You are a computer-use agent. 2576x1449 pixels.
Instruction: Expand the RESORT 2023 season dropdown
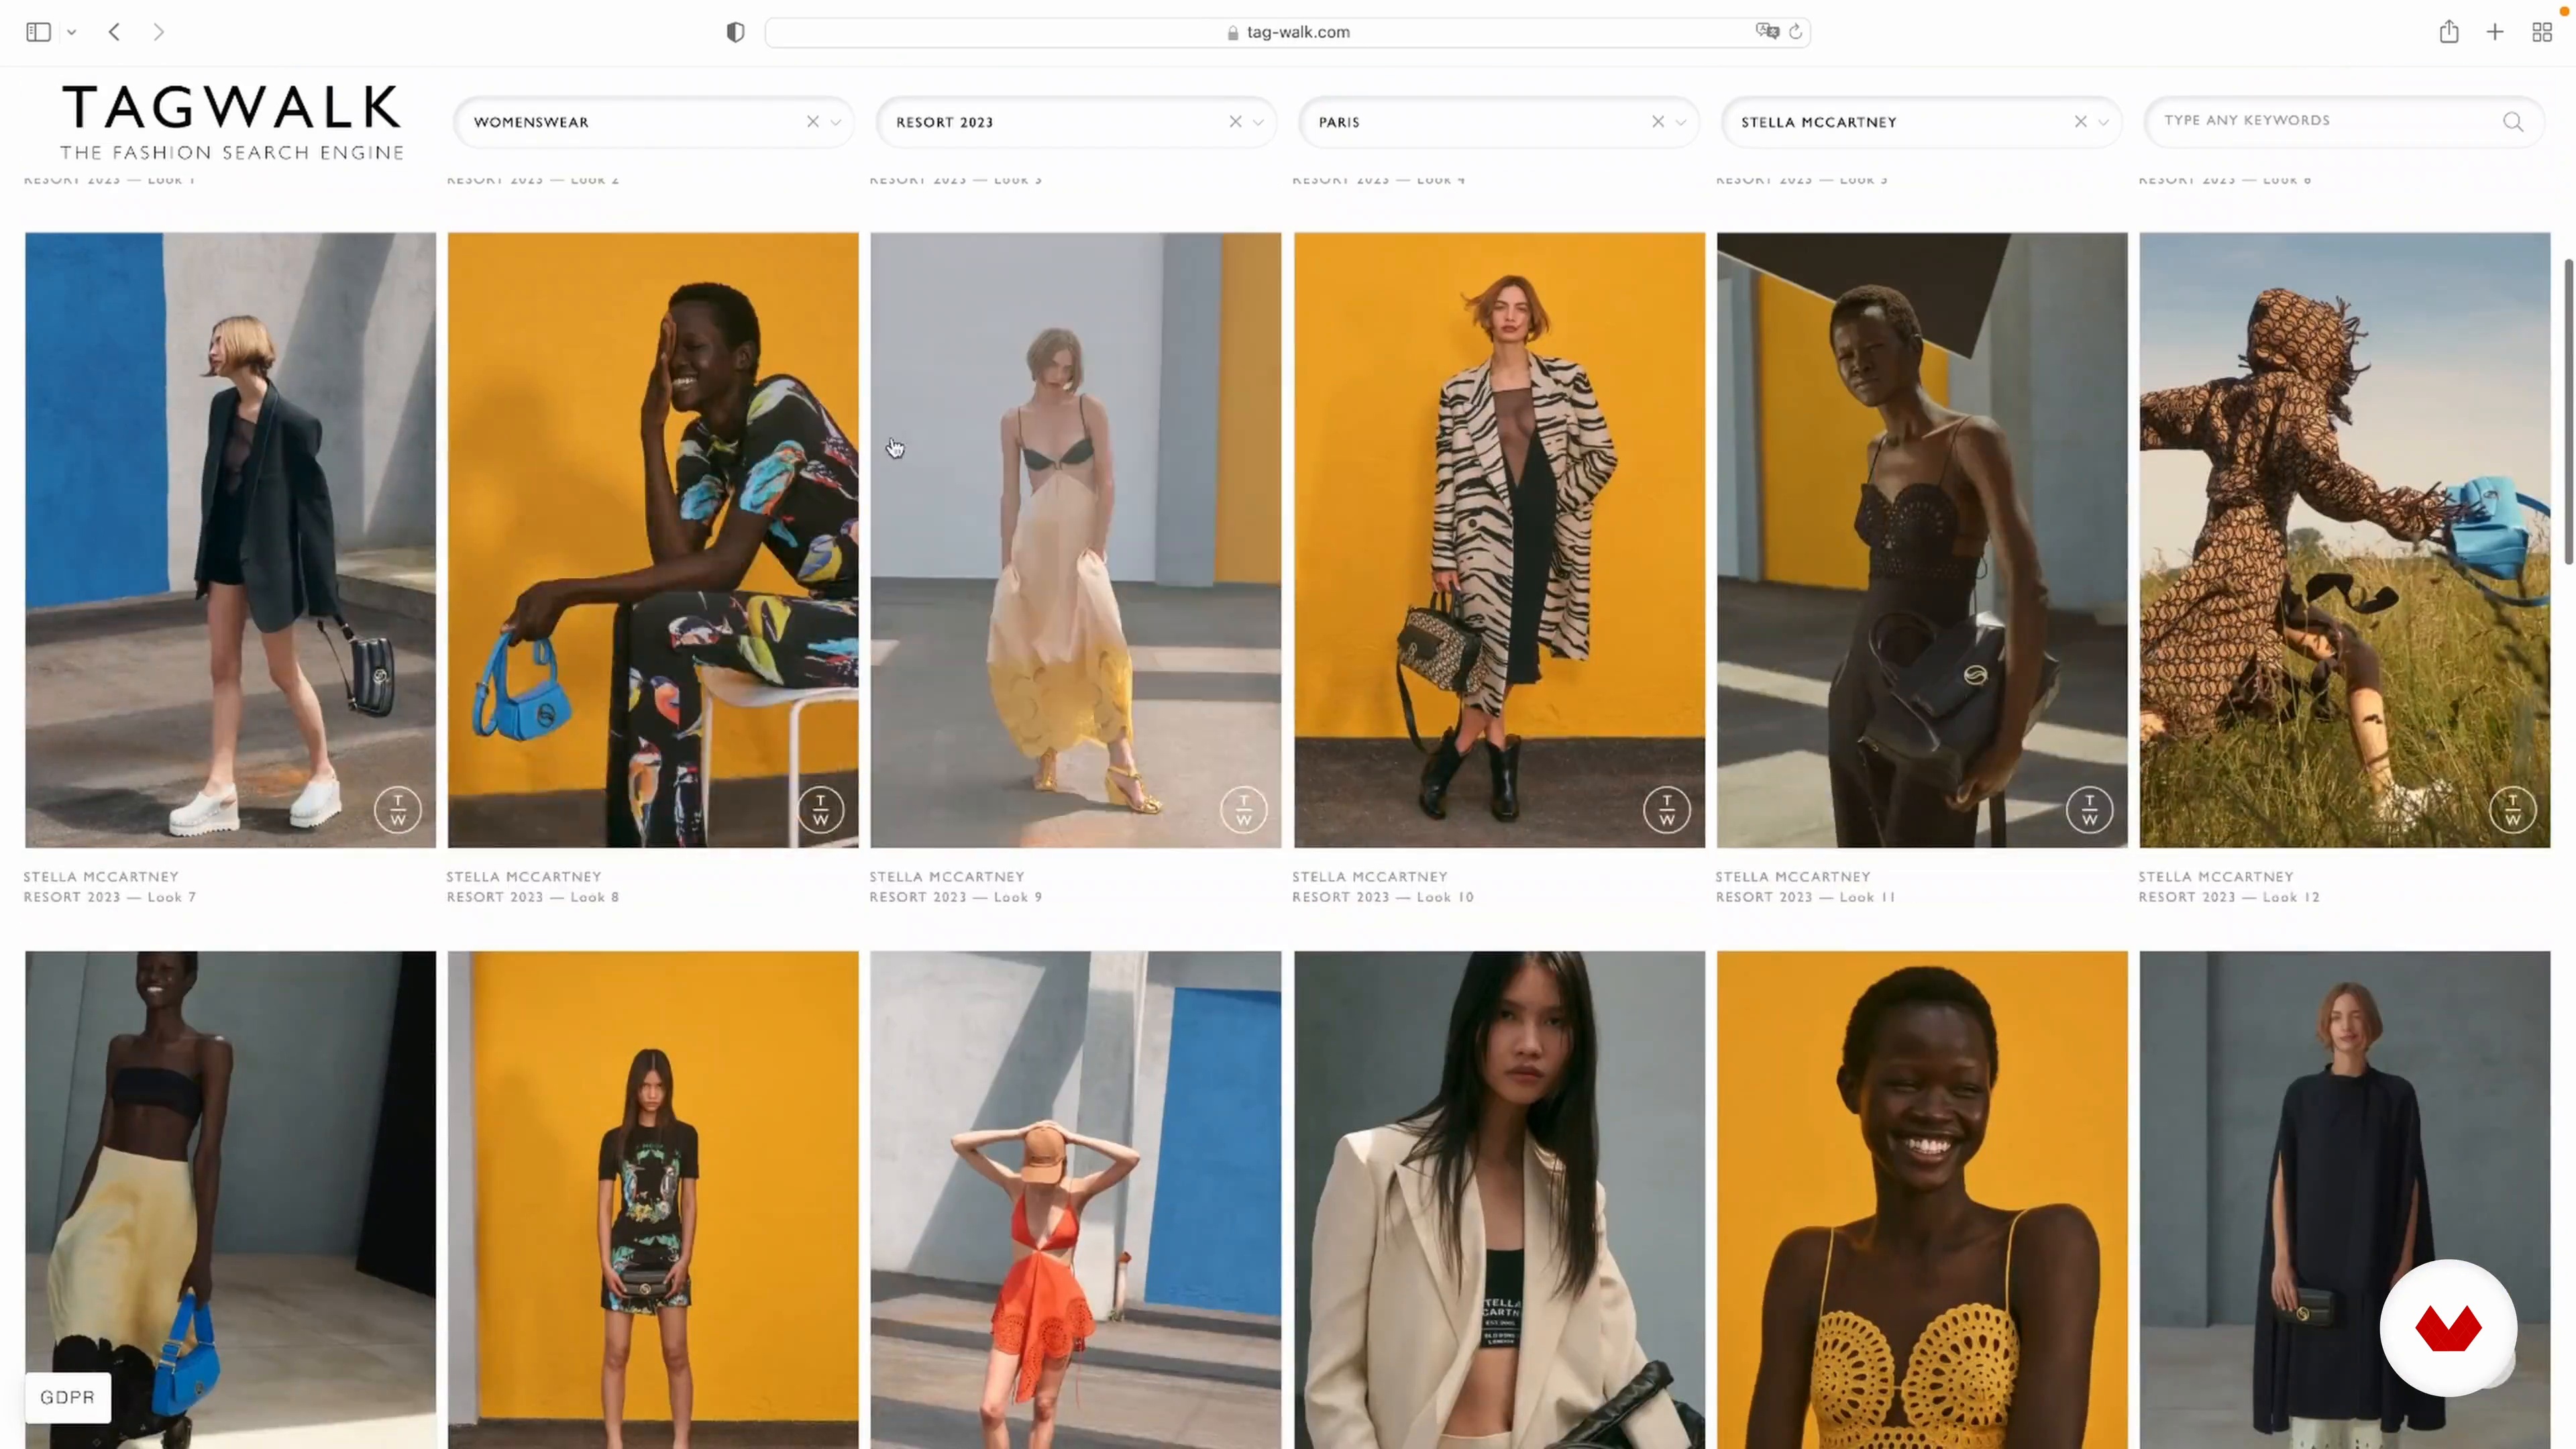pyautogui.click(x=1259, y=122)
